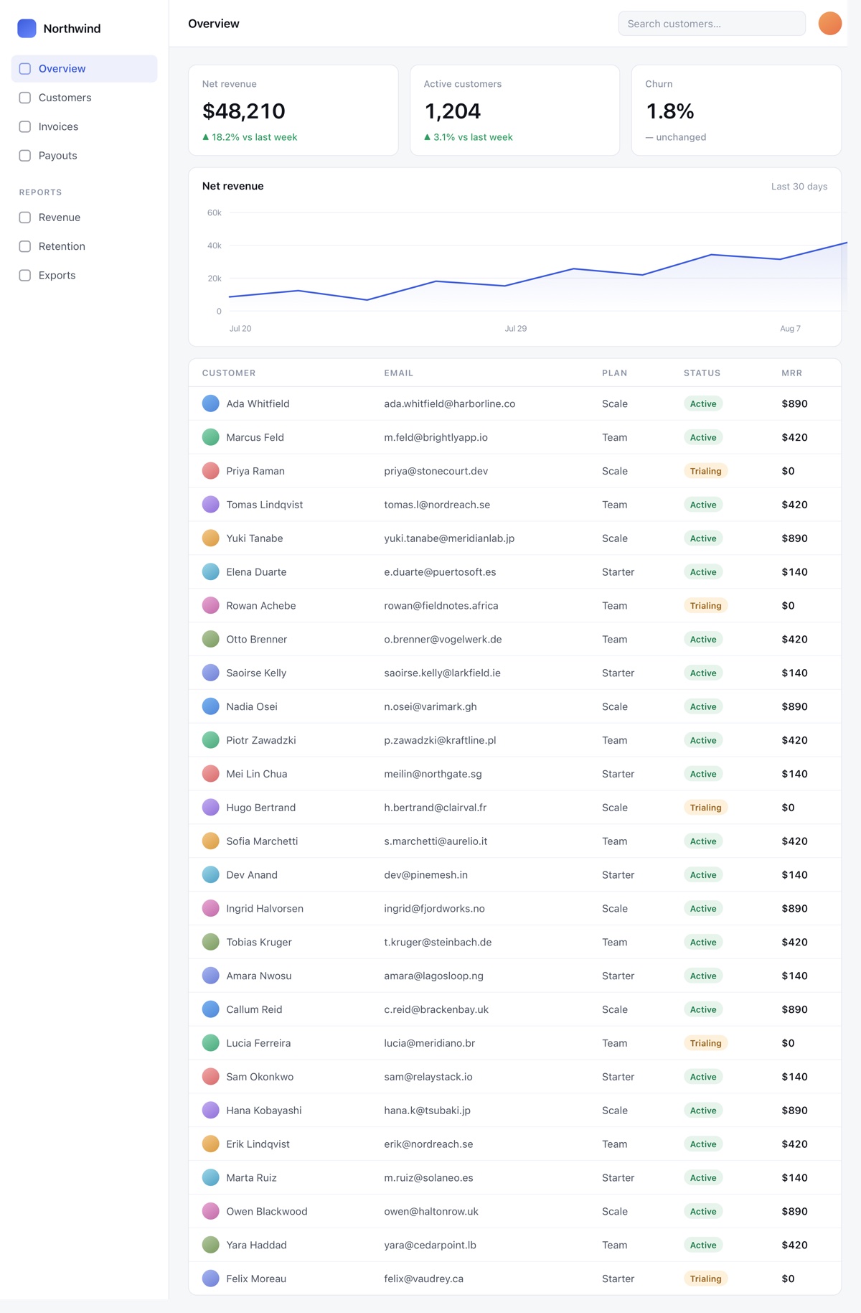Click email e.duarte@puertosoft.es
The width and height of the screenshot is (861, 1313).
[440, 572]
